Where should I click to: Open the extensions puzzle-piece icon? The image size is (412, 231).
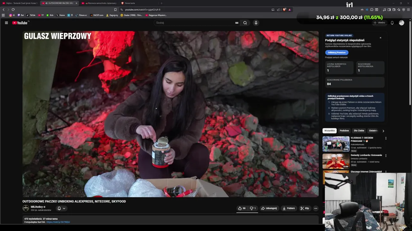coord(372,10)
